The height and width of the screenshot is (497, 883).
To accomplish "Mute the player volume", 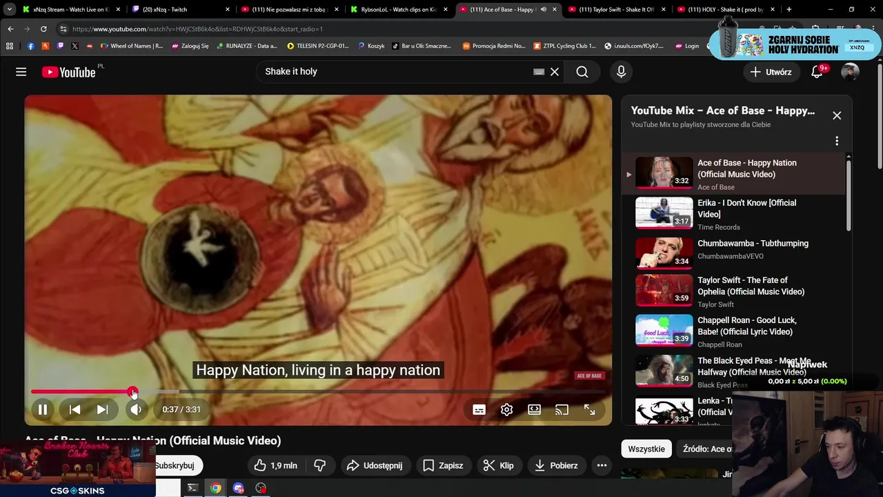I will pyautogui.click(x=136, y=409).
